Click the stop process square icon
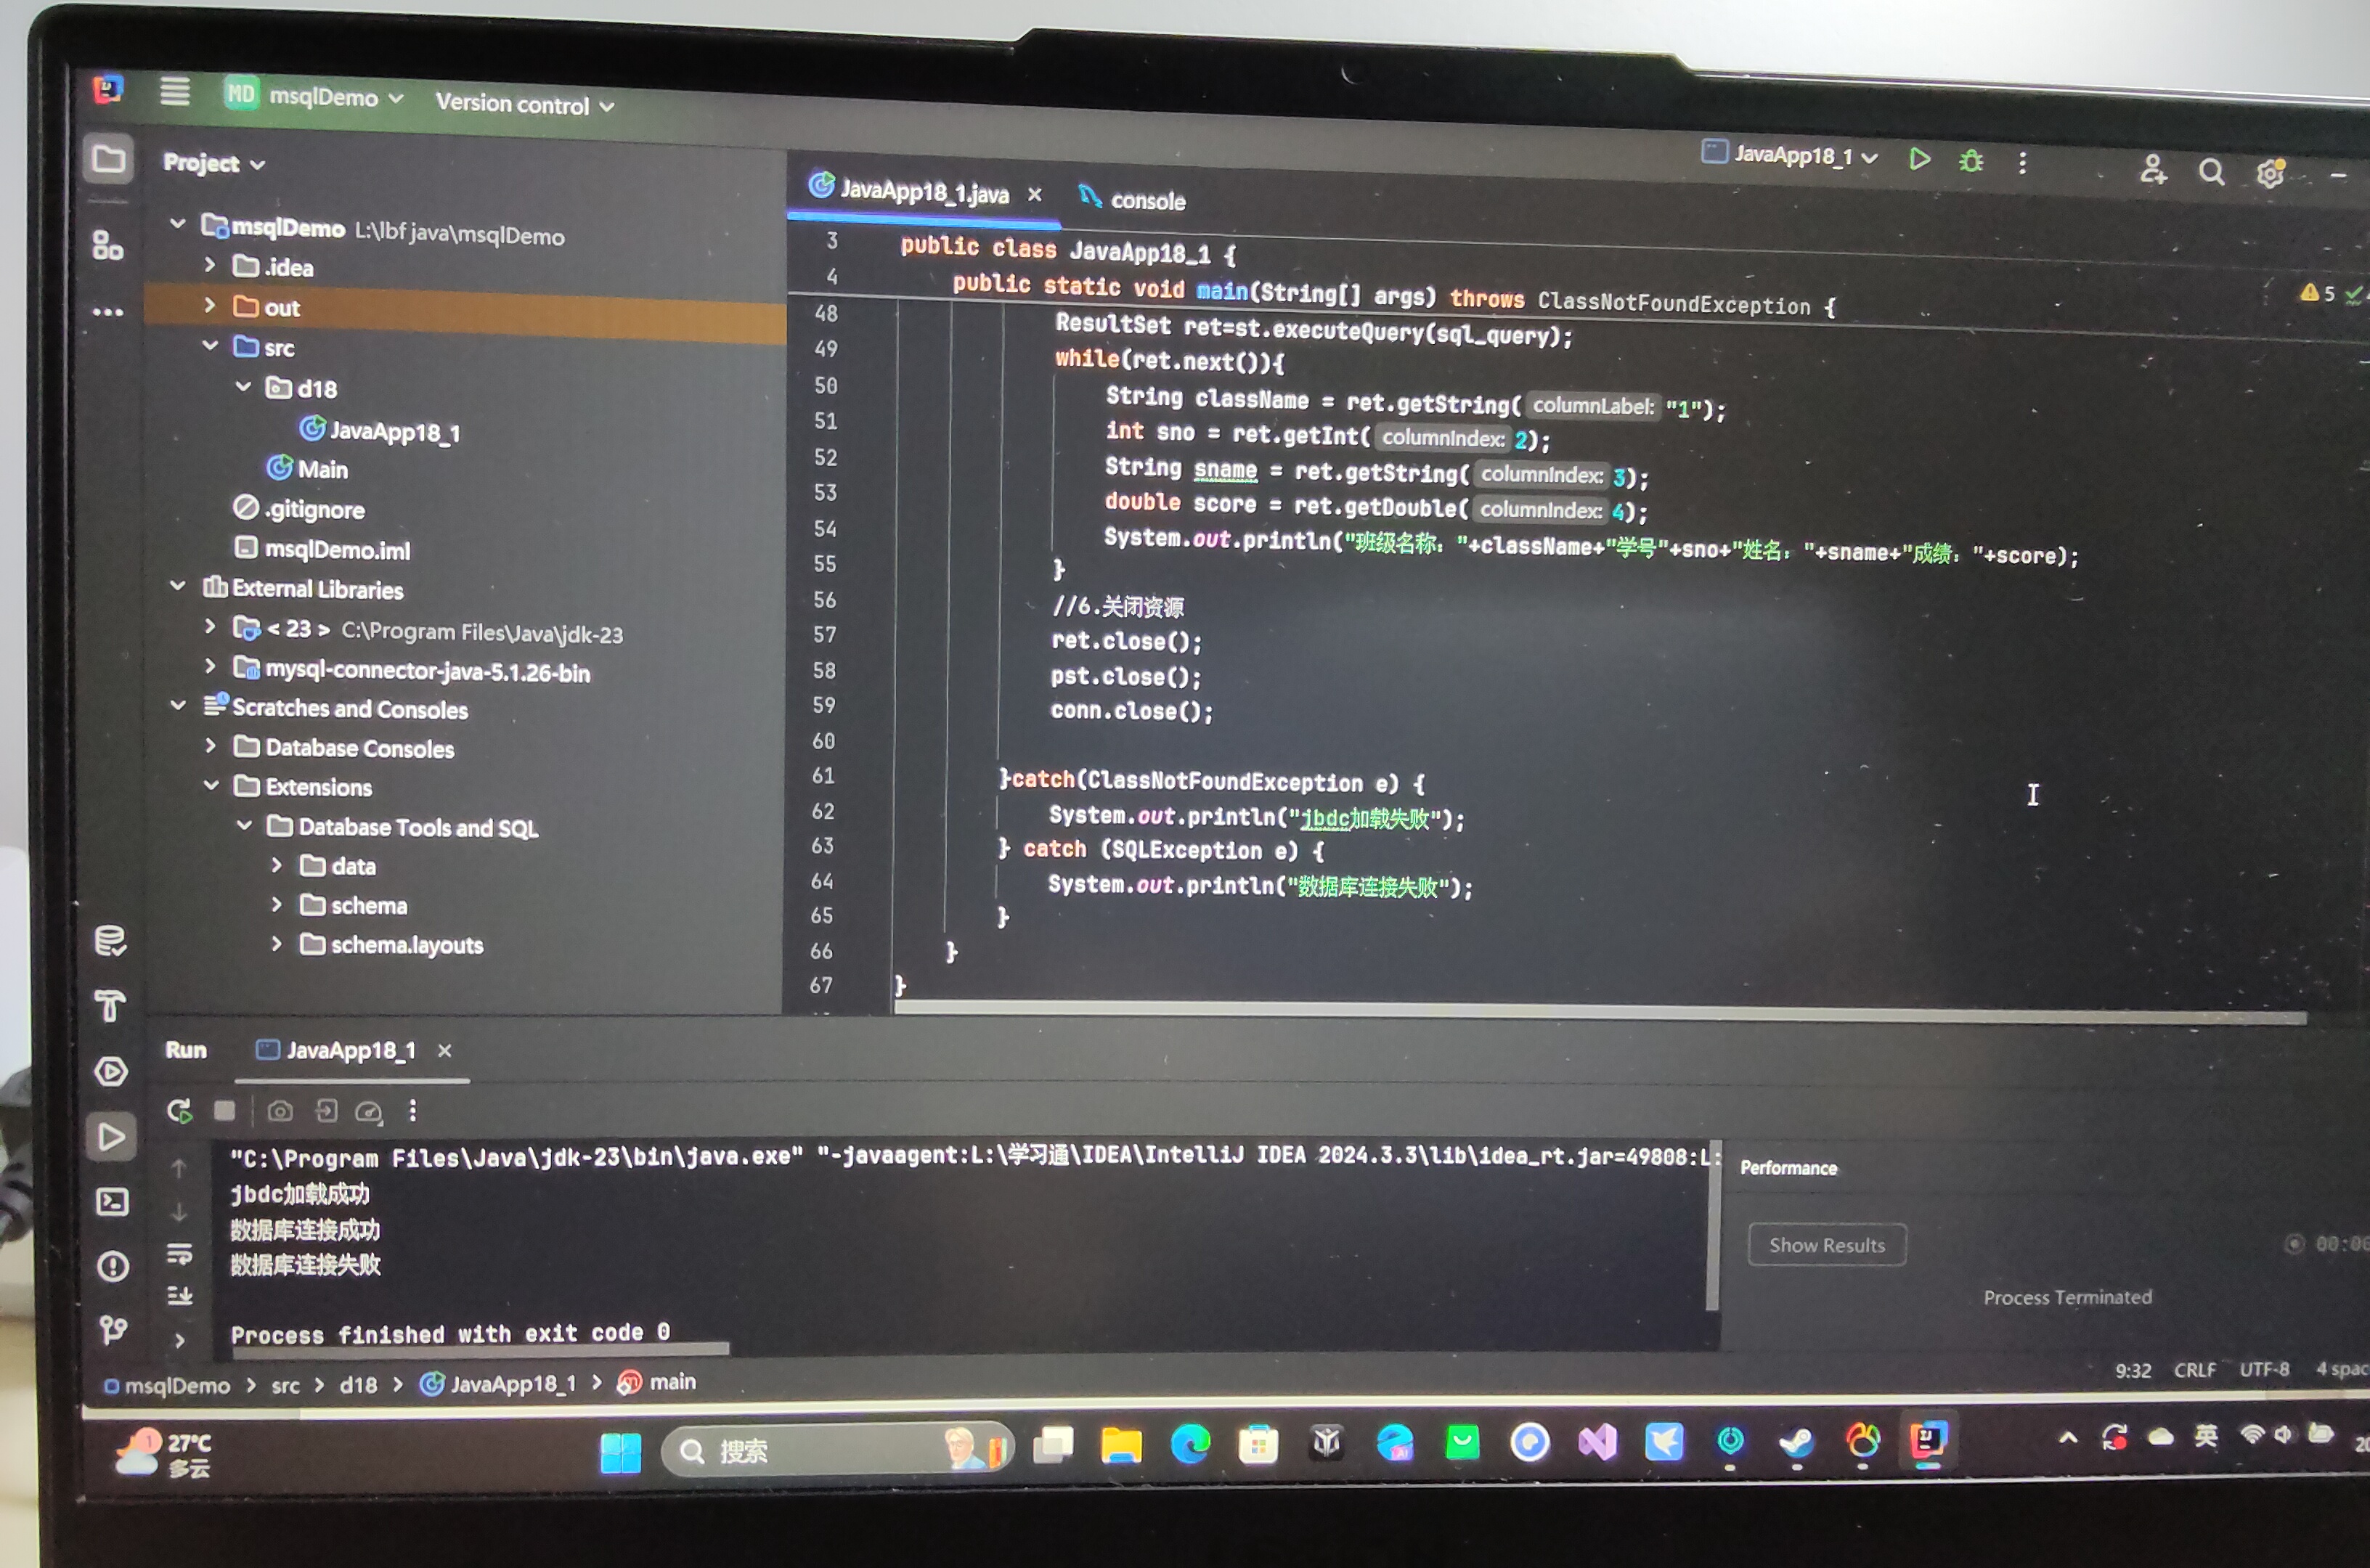The width and height of the screenshot is (2370, 1568). pos(225,1111)
